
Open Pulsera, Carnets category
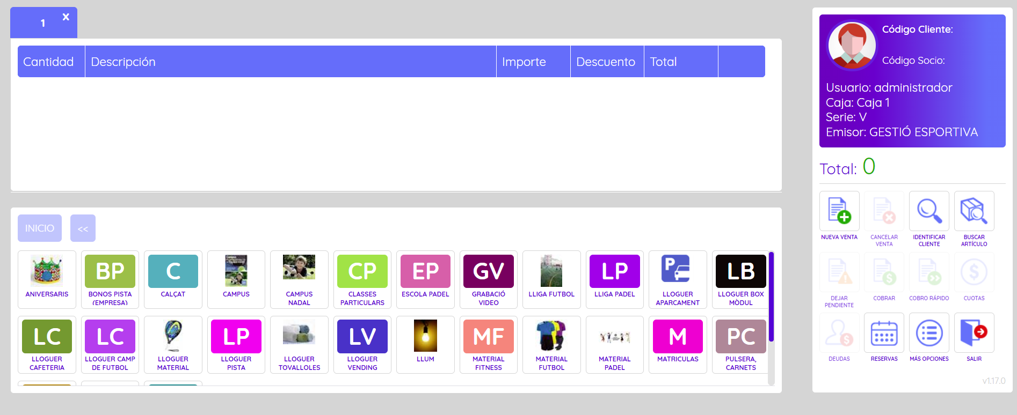[x=741, y=345]
